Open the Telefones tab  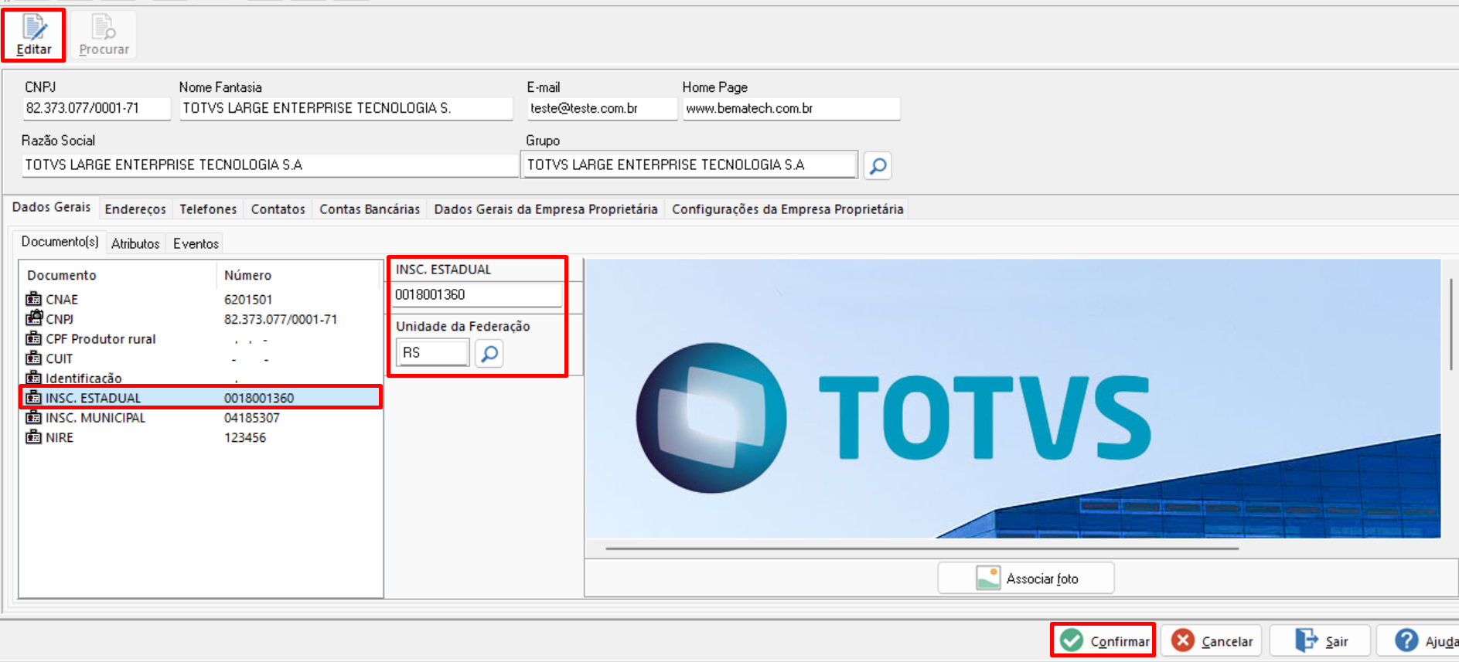208,209
